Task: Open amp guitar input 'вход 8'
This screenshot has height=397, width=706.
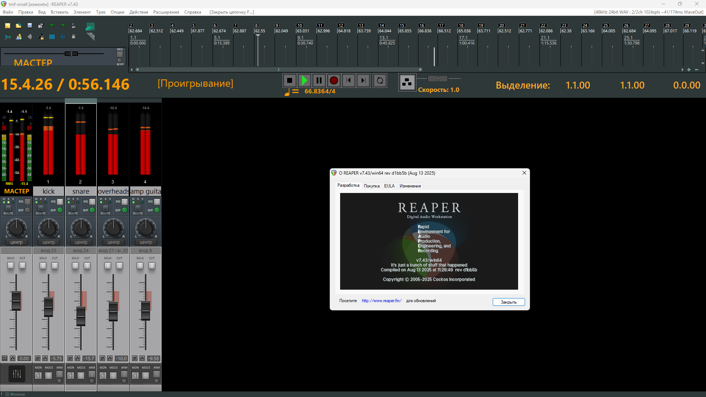Action: (x=146, y=251)
